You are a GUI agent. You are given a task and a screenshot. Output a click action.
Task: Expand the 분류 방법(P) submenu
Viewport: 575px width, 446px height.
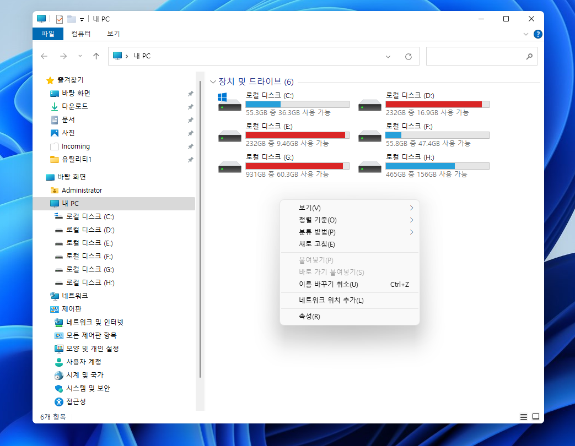pyautogui.click(x=350, y=232)
